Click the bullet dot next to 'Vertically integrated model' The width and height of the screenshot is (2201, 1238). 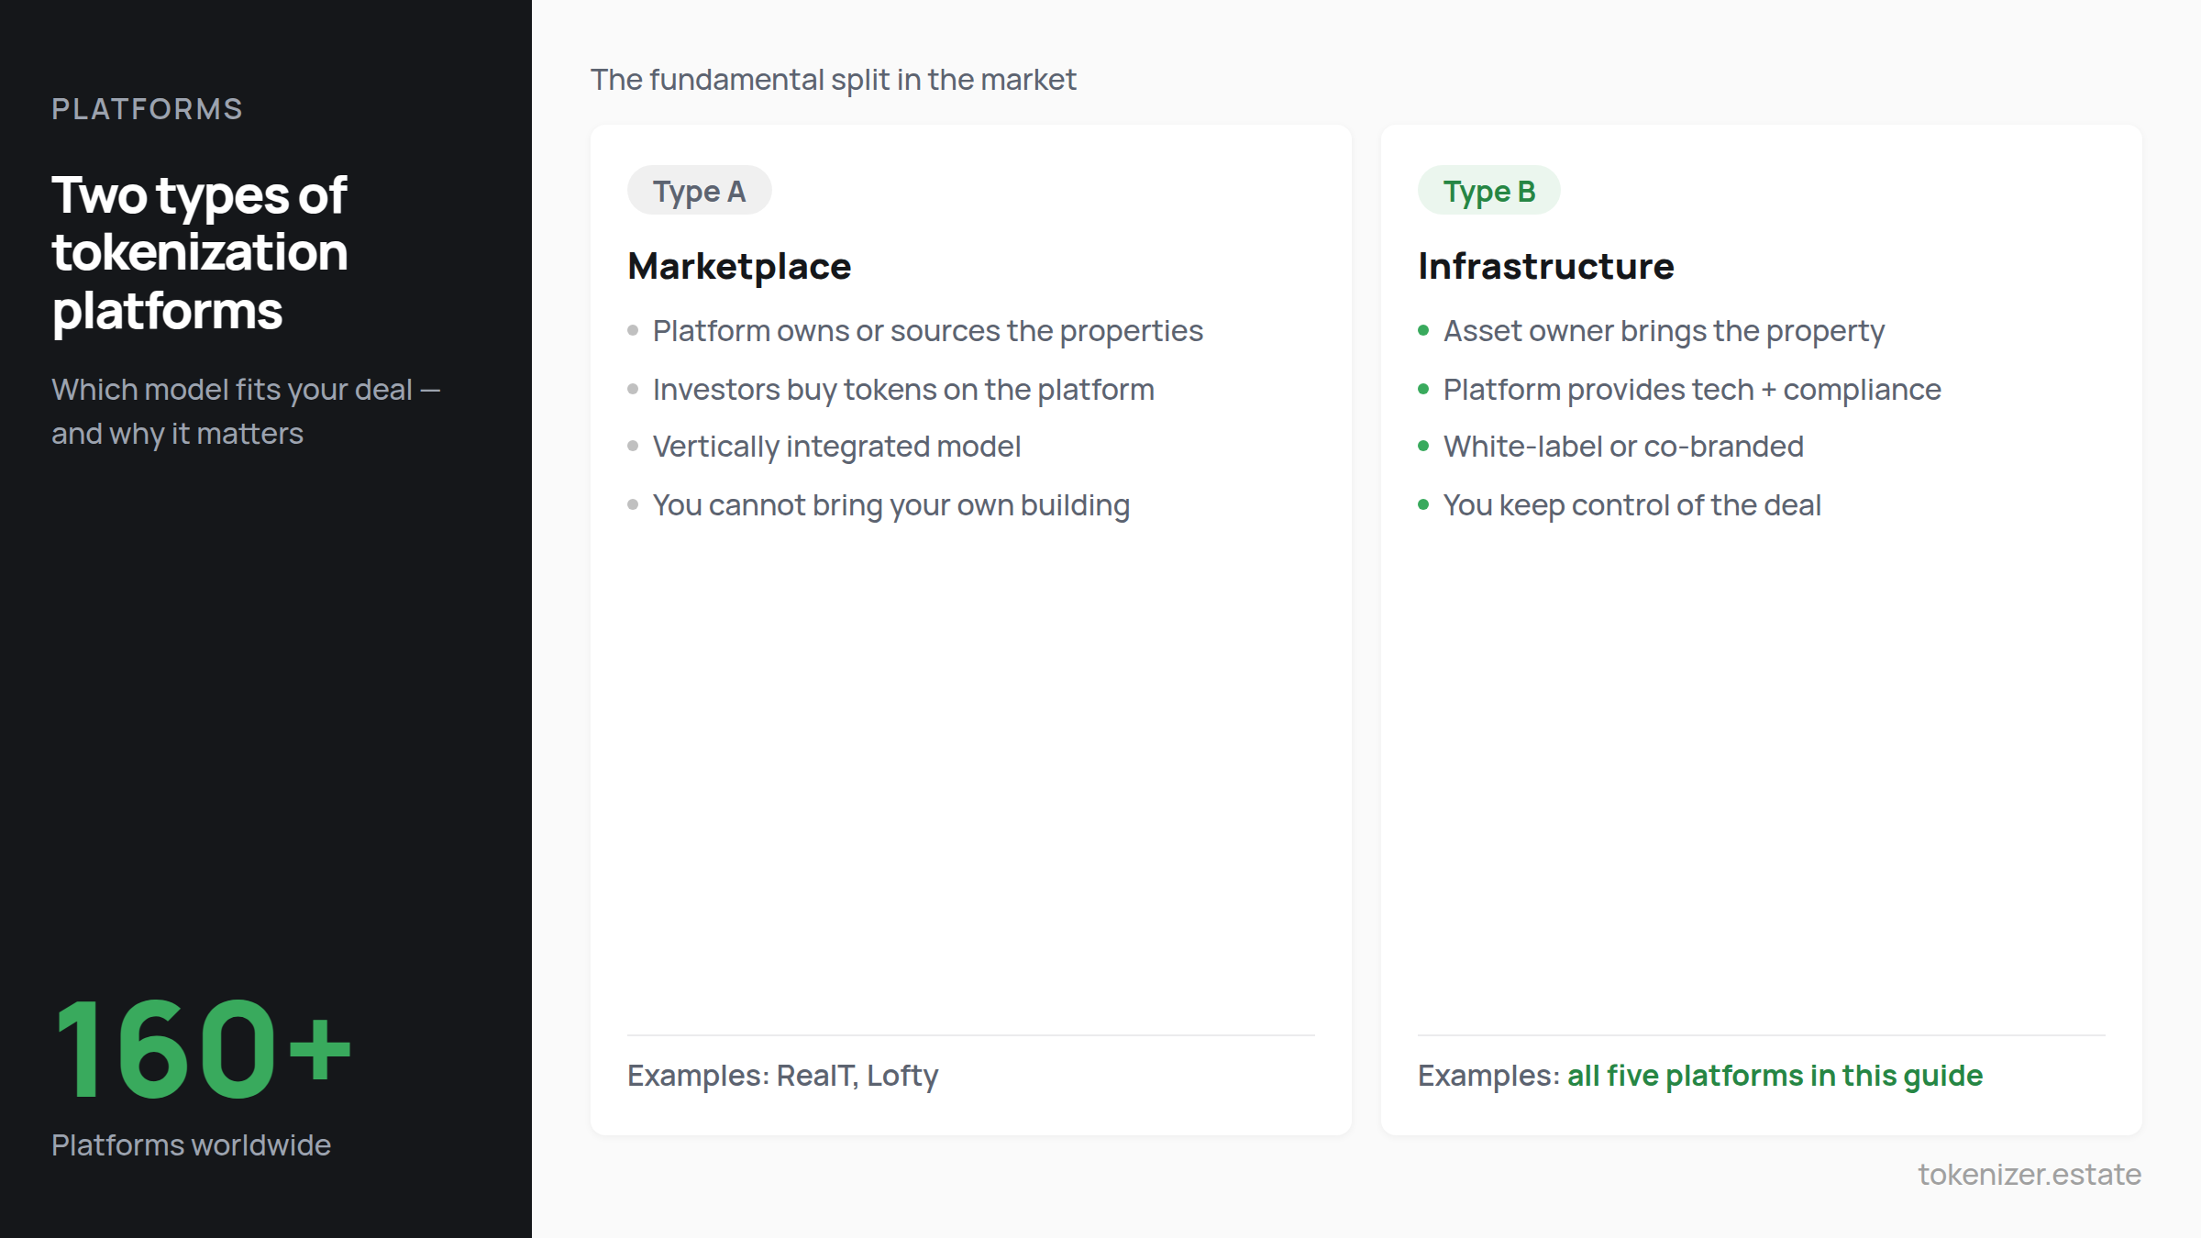pos(632,448)
